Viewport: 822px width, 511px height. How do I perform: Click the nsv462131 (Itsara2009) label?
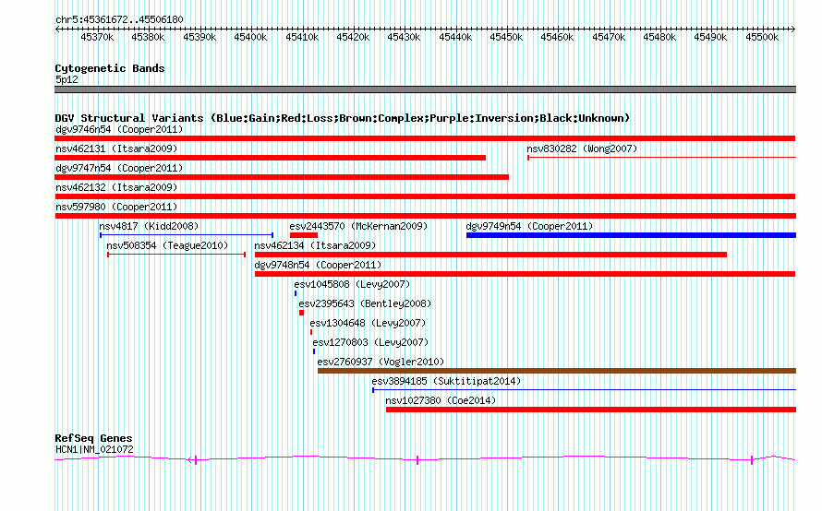click(x=116, y=149)
